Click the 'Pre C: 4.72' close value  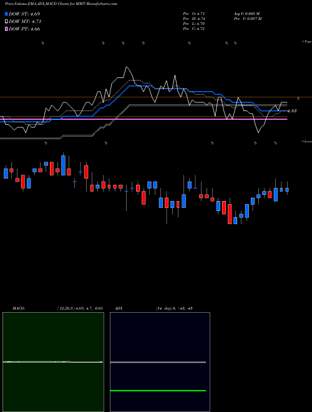[194, 29]
